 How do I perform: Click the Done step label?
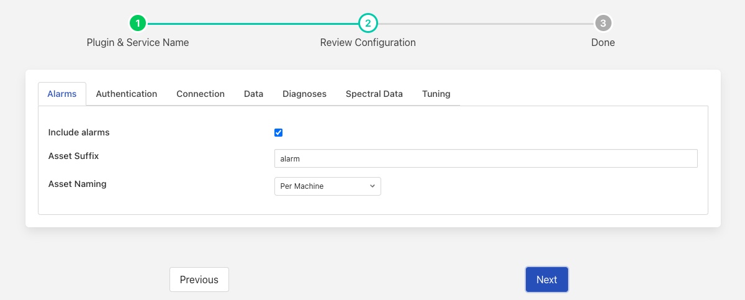pyautogui.click(x=603, y=43)
